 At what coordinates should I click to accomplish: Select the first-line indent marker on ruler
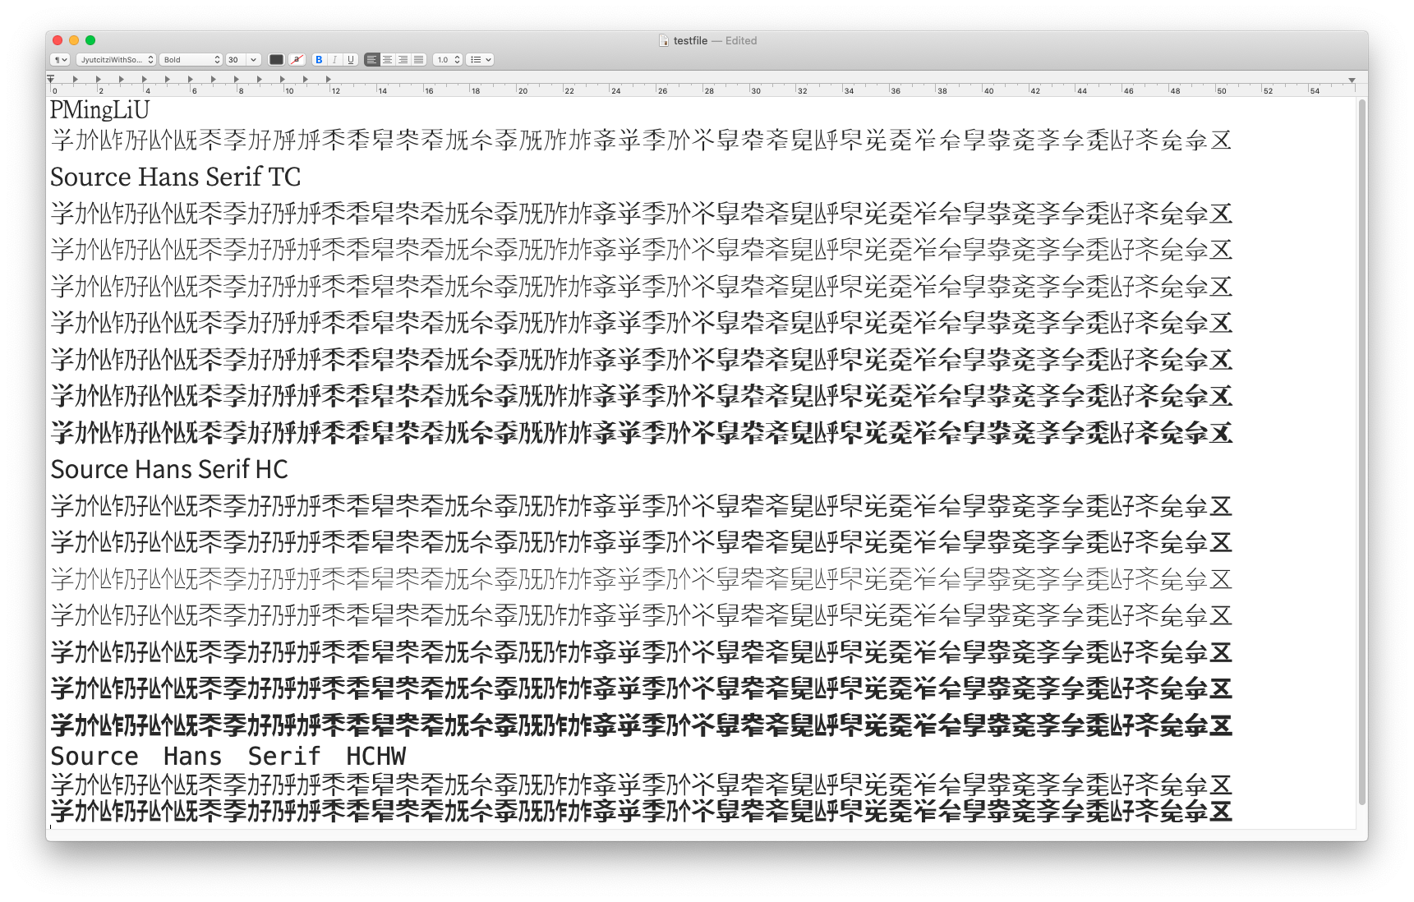click(x=51, y=77)
